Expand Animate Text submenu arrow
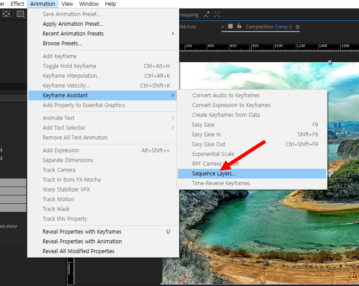Viewport: 359px width, 286px height. (173, 118)
